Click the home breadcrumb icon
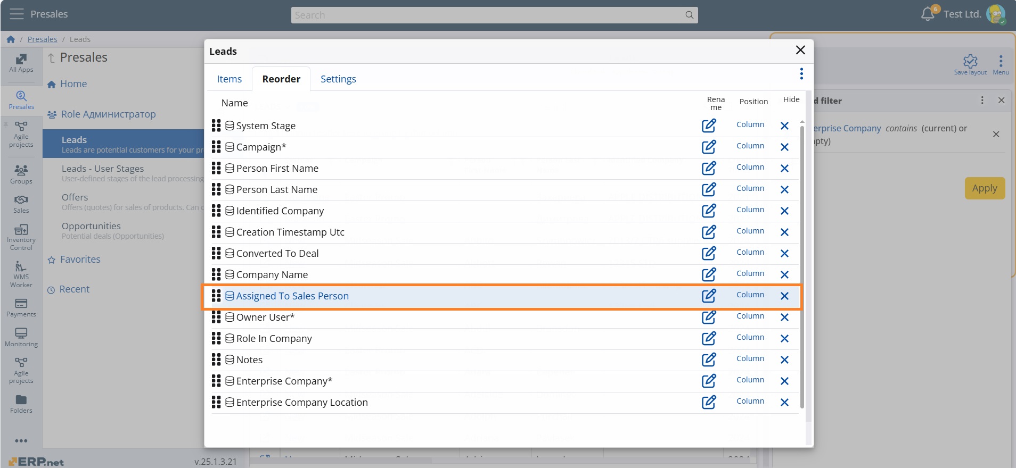1016x468 pixels. pos(11,39)
